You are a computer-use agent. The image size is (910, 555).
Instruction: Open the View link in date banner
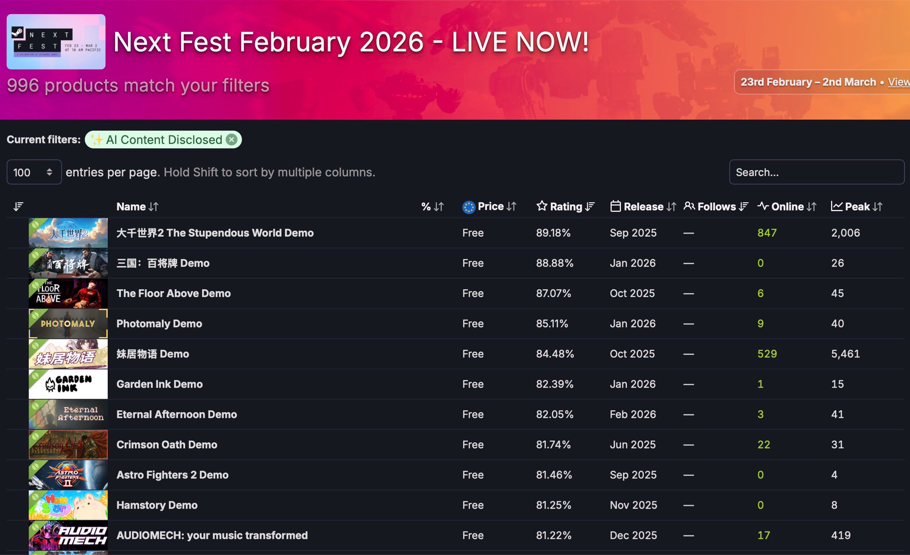click(x=899, y=82)
